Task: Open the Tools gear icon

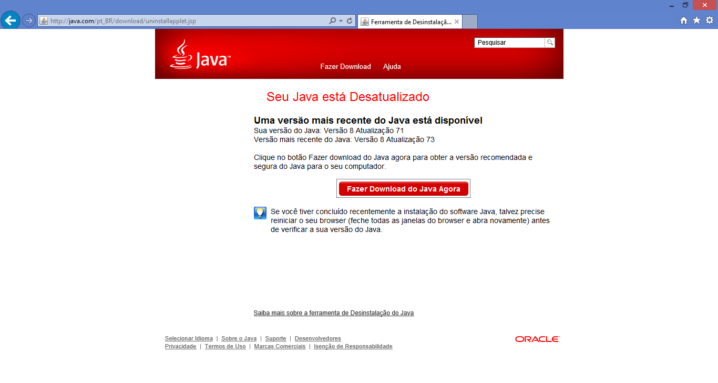Action: [710, 21]
